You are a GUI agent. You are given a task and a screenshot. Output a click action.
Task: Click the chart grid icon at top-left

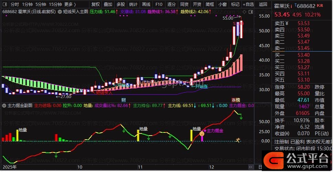[x=4, y=4]
